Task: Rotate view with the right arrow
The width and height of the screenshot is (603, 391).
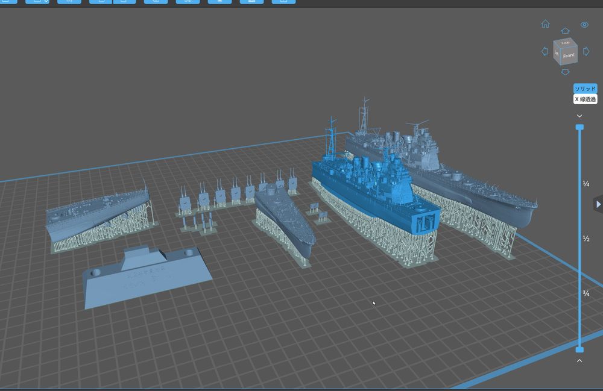Action: point(586,52)
